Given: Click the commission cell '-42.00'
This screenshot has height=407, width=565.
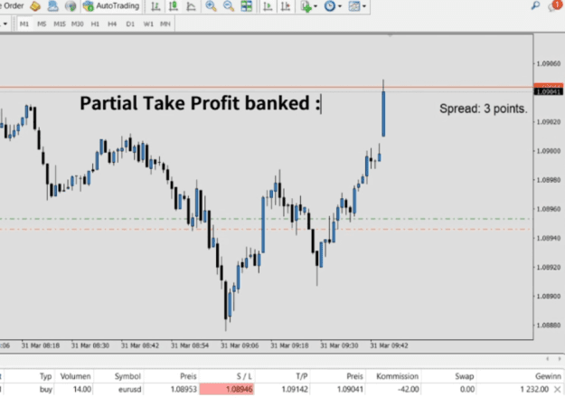Looking at the screenshot, I should pos(409,389).
